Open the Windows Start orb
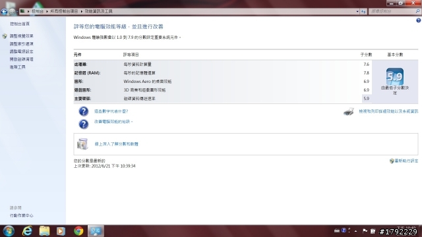This screenshot has width=422, height=237. point(9,231)
